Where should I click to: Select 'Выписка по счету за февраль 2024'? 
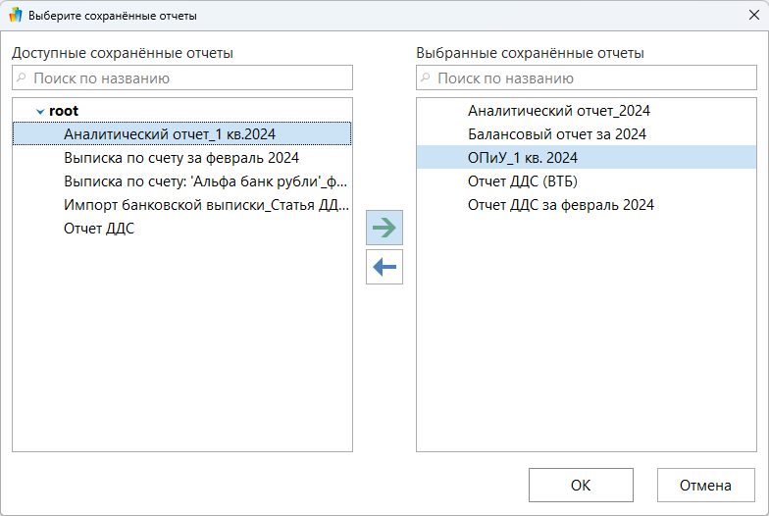pyautogui.click(x=180, y=157)
